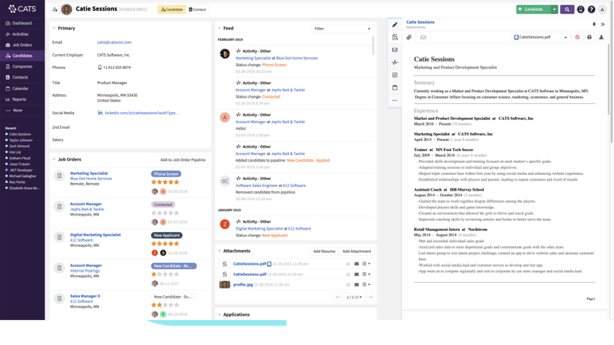Click the New Applicant status badge

click(167, 235)
